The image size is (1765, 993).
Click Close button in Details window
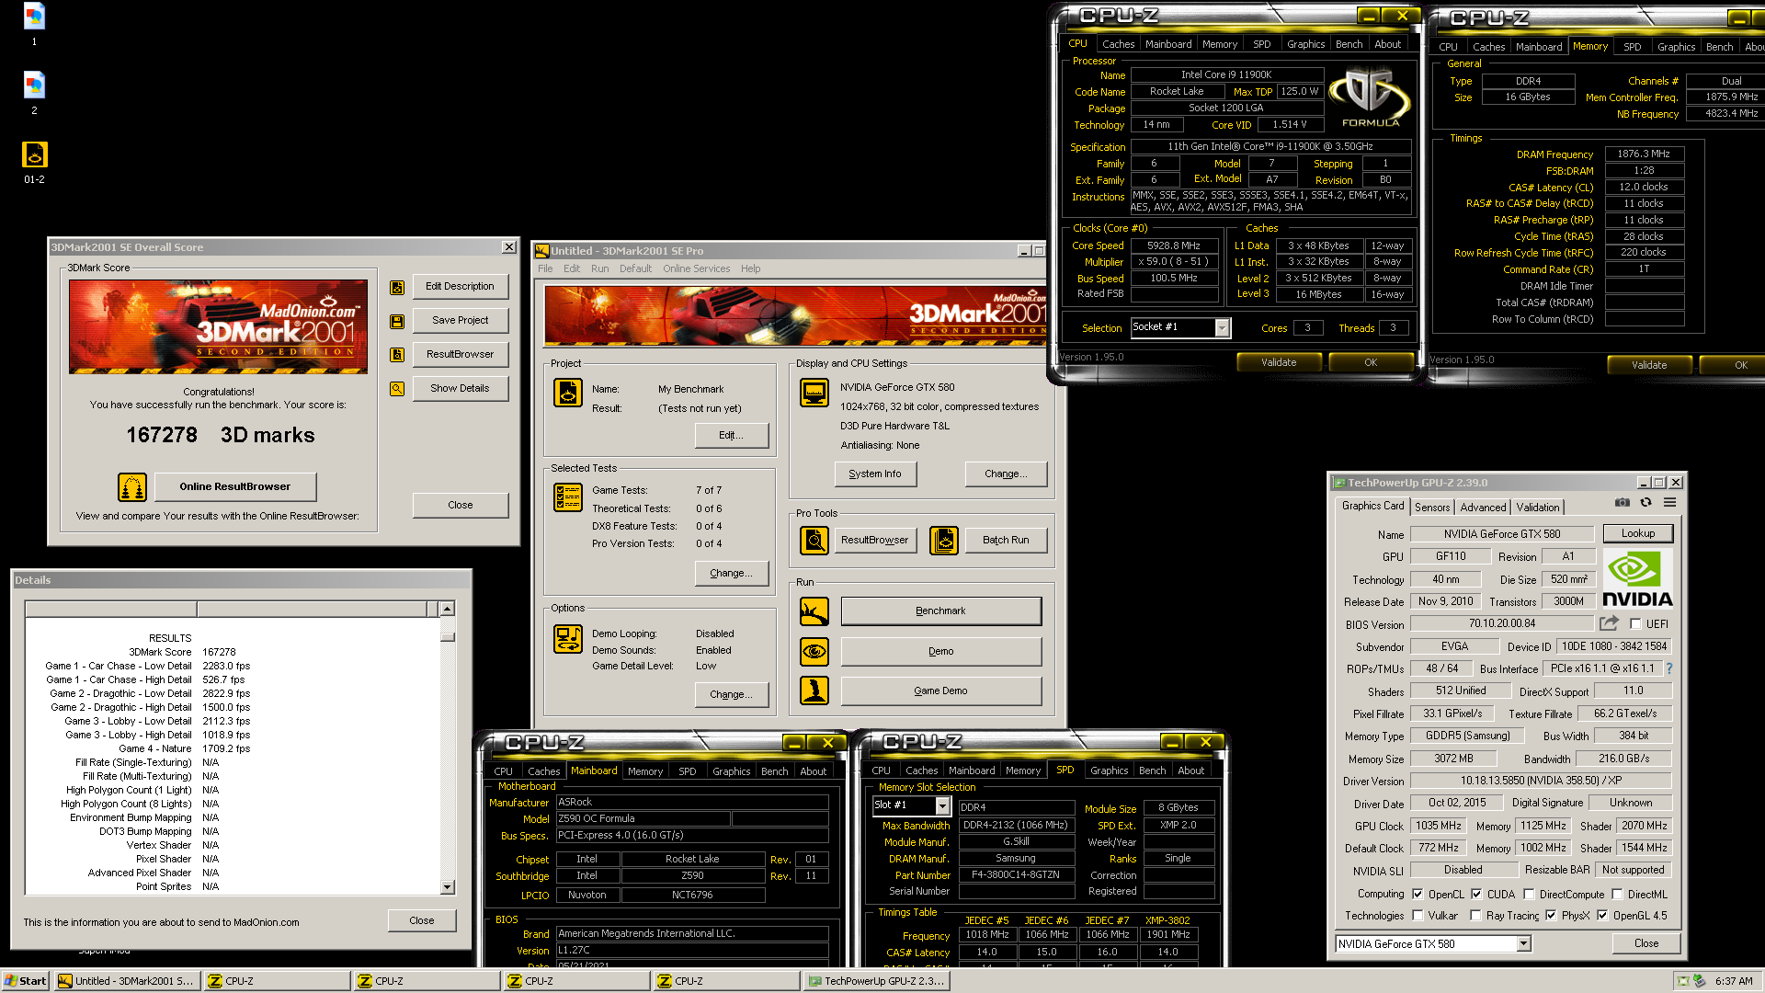pyautogui.click(x=421, y=920)
